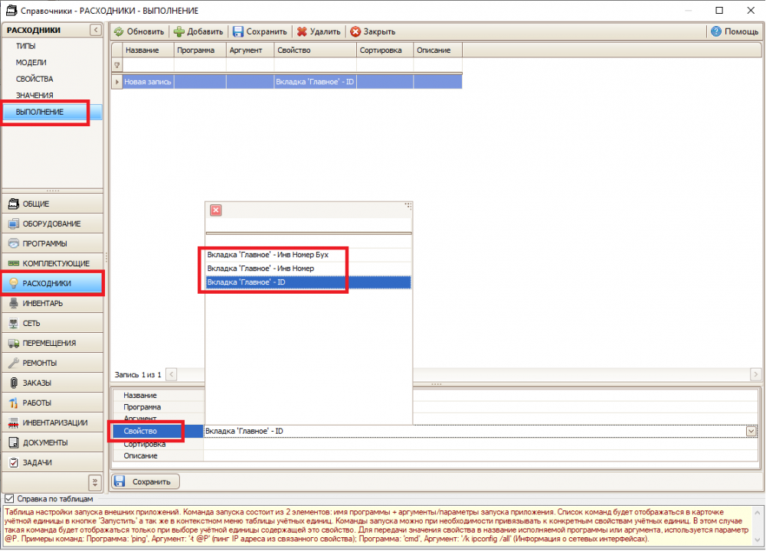Viewport: 766px width, 551px height.
Task: Open the ЗАКАЗЫ paperclip icon
Action: tap(14, 383)
